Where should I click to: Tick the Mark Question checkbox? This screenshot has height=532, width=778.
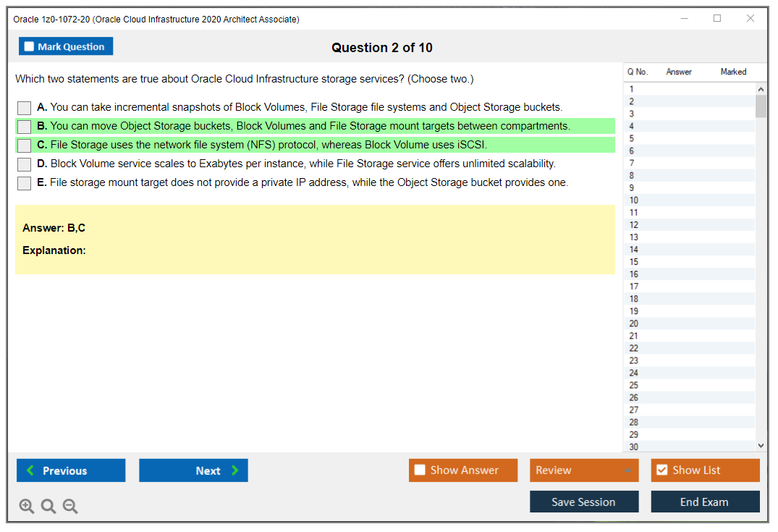tap(30, 47)
